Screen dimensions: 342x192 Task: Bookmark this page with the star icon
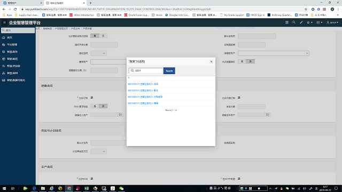tap(306, 9)
